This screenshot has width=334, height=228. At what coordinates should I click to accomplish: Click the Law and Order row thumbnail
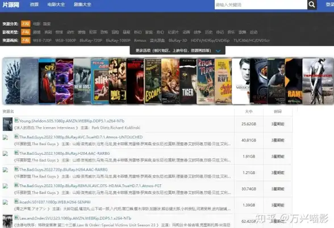[x=7, y=221]
